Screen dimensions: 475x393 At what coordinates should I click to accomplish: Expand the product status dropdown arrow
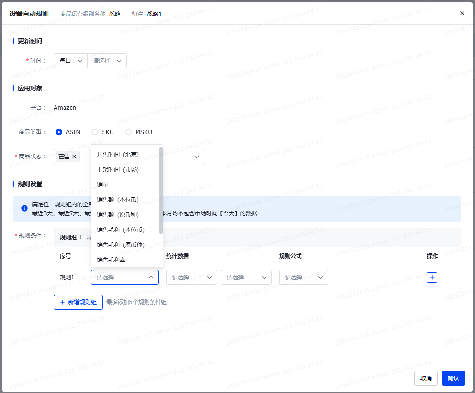coord(196,157)
